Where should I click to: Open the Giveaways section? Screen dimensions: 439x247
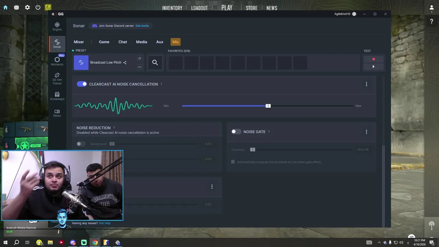tap(57, 96)
